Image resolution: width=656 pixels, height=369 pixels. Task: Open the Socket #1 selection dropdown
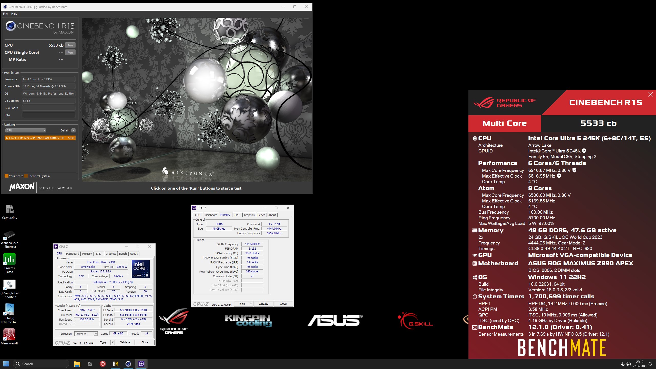pyautogui.click(x=86, y=334)
